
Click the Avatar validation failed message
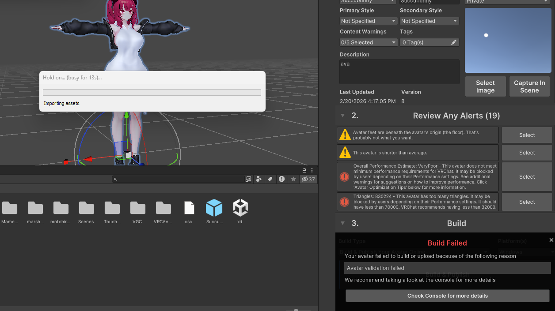point(447,268)
